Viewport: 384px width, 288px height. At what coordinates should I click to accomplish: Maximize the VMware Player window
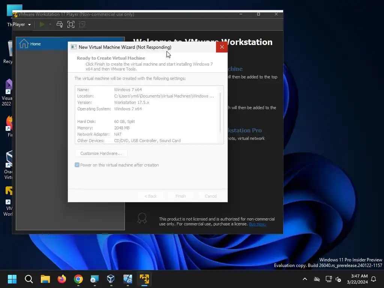(x=258, y=14)
